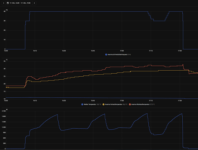Toggle the Avarma Vorlauftemperatur series checkbox
Image resolution: width=198 pixels, height=150 pixels.
pyautogui.click(x=104, y=104)
